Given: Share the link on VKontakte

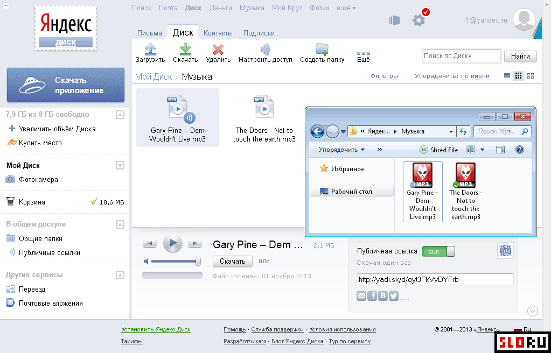Looking at the screenshot, I should point(383,296).
